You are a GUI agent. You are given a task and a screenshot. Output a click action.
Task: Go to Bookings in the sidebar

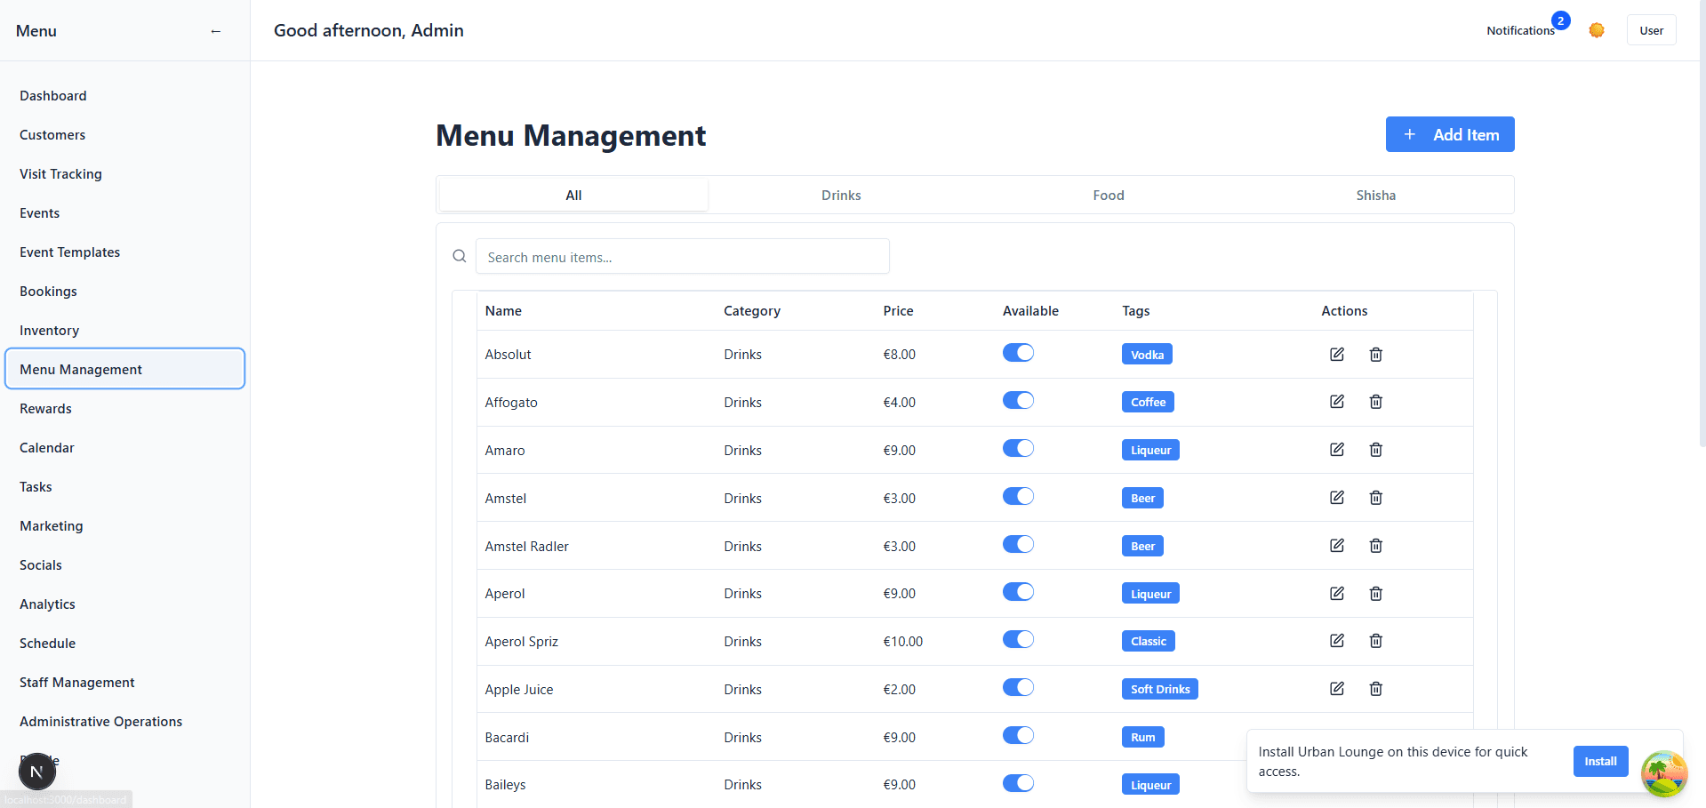pyautogui.click(x=124, y=292)
